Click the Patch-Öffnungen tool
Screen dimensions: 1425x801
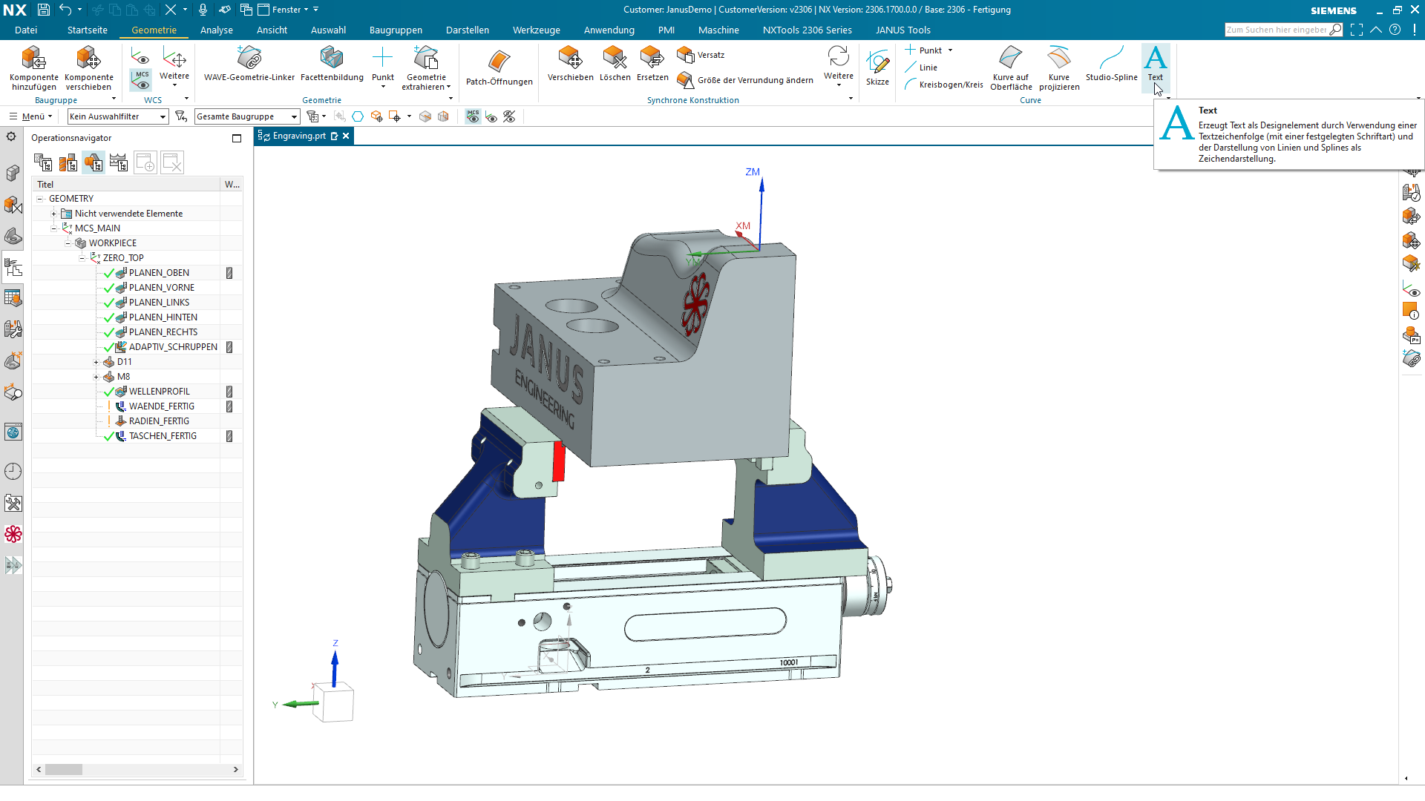(x=499, y=67)
